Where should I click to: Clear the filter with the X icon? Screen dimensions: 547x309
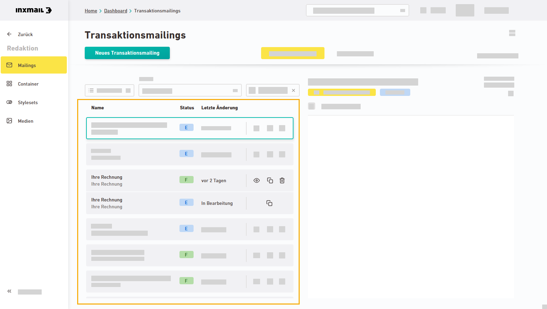293,90
